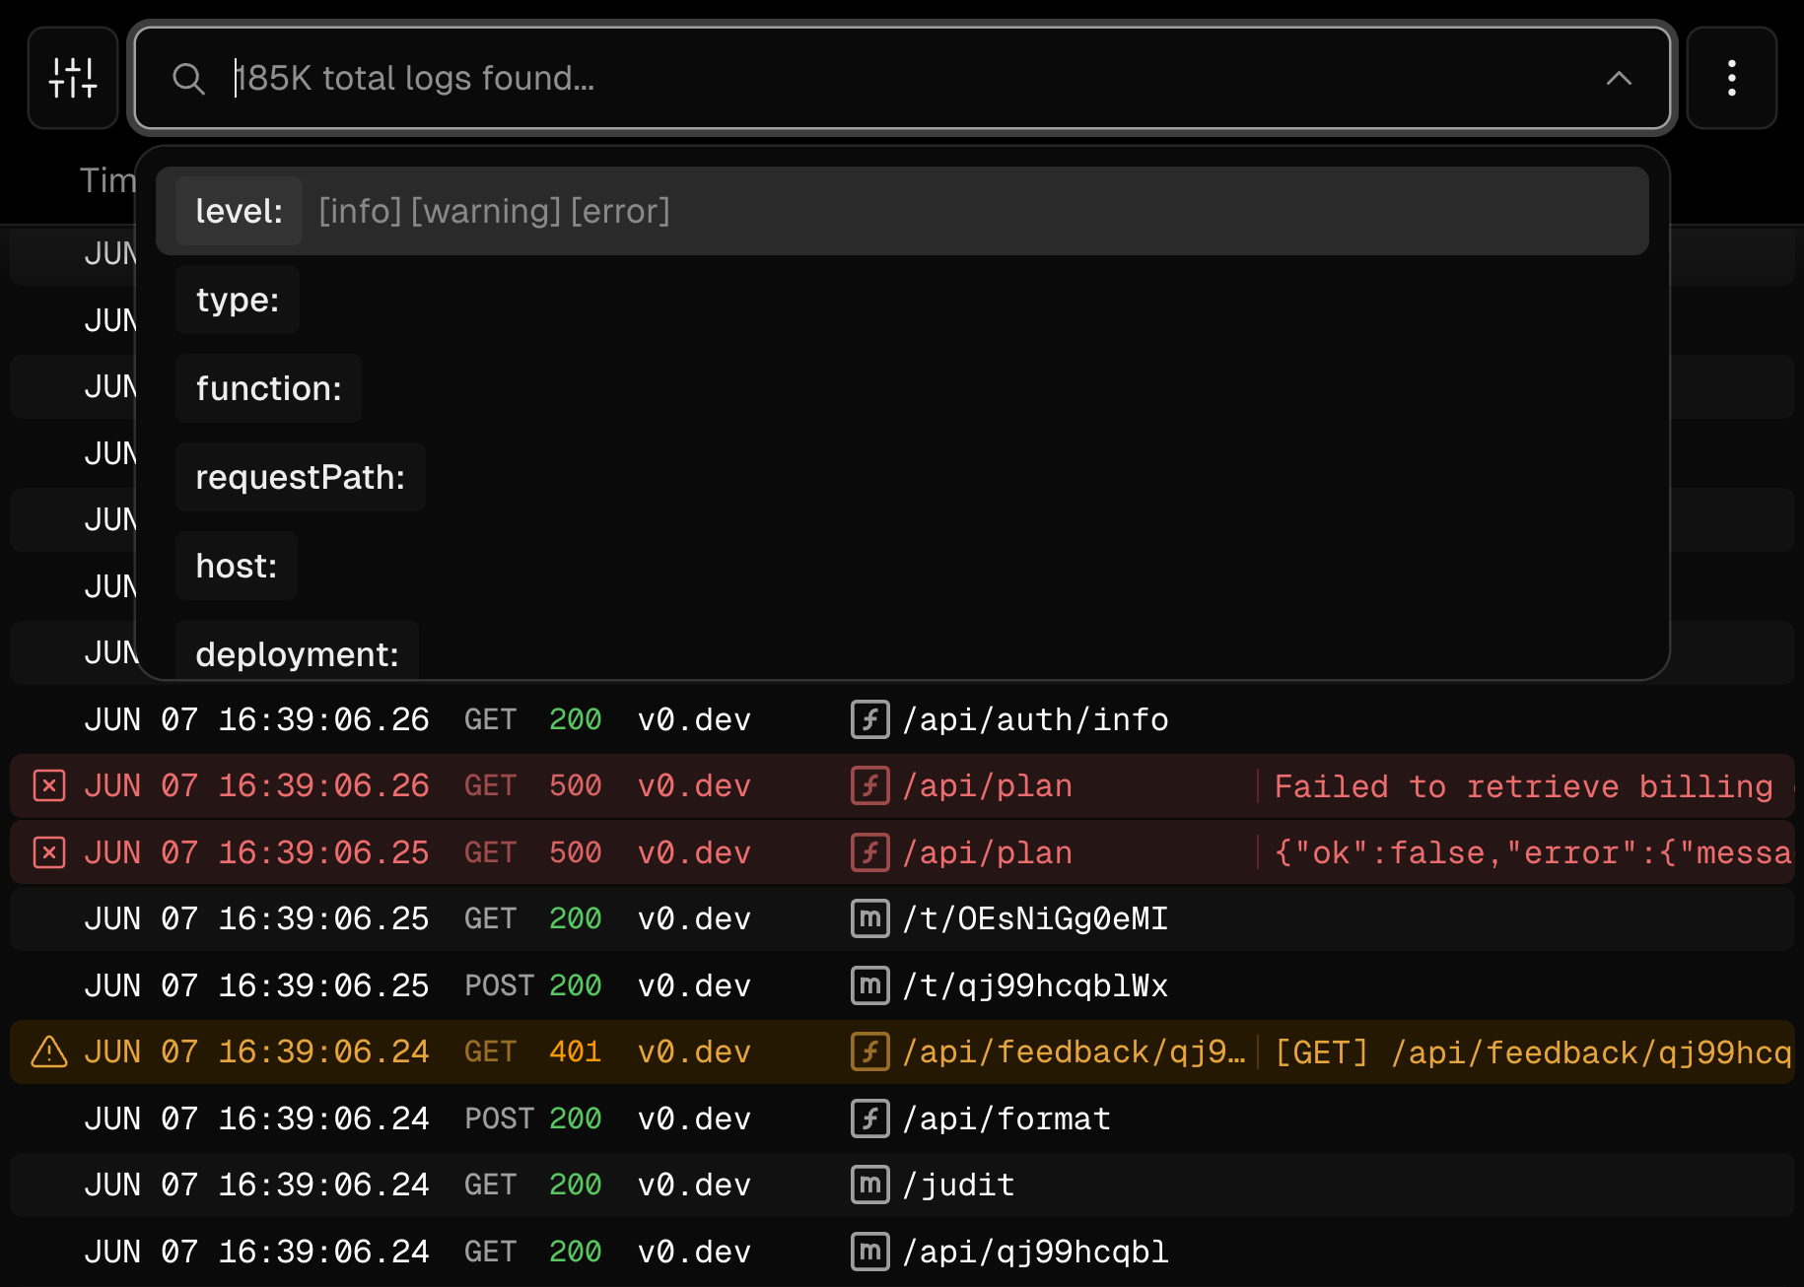Click the error icon on second /api/plan row
The image size is (1804, 1287).
tap(48, 851)
